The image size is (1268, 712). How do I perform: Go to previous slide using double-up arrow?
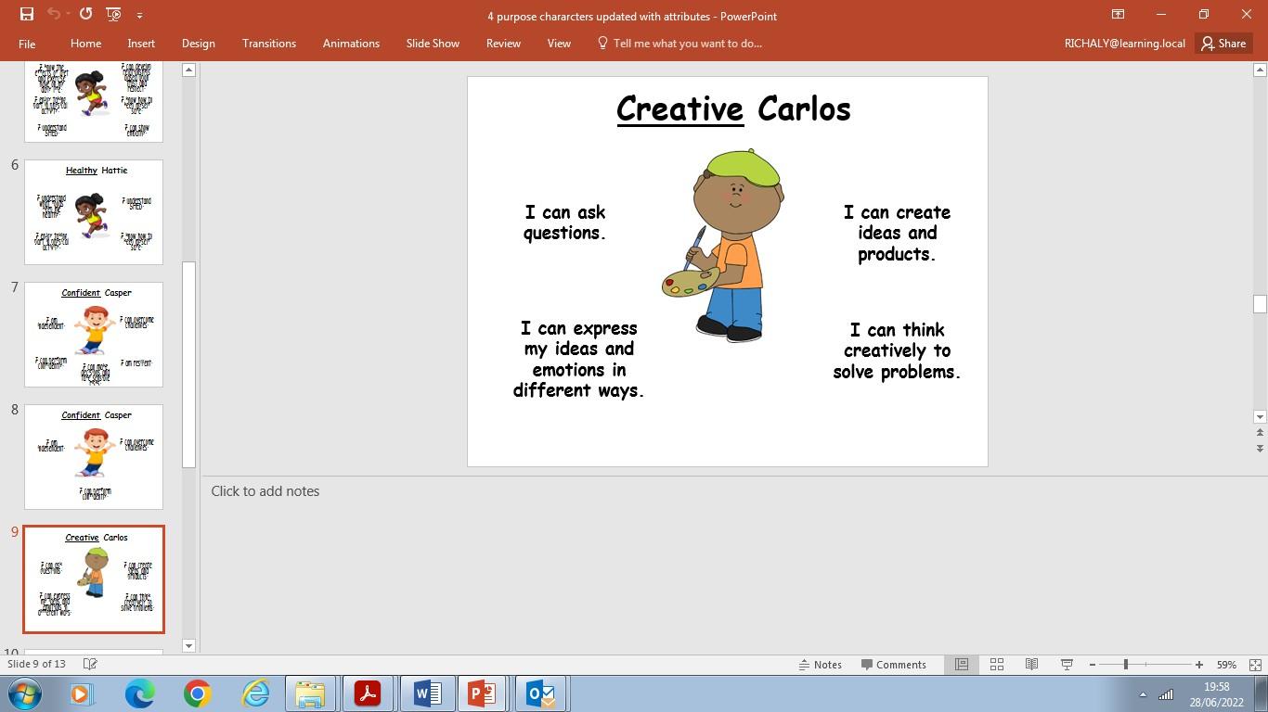click(1260, 433)
